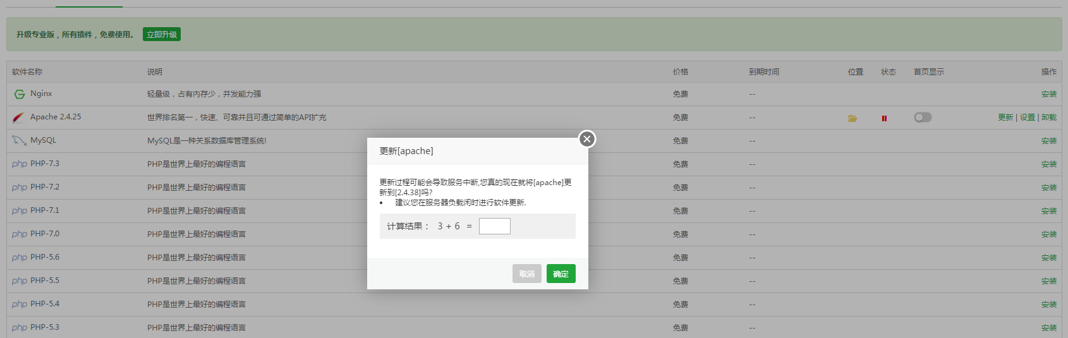The image size is (1068, 338).
Task: Click the PHP-5.4 php icon
Action: [x=20, y=305]
